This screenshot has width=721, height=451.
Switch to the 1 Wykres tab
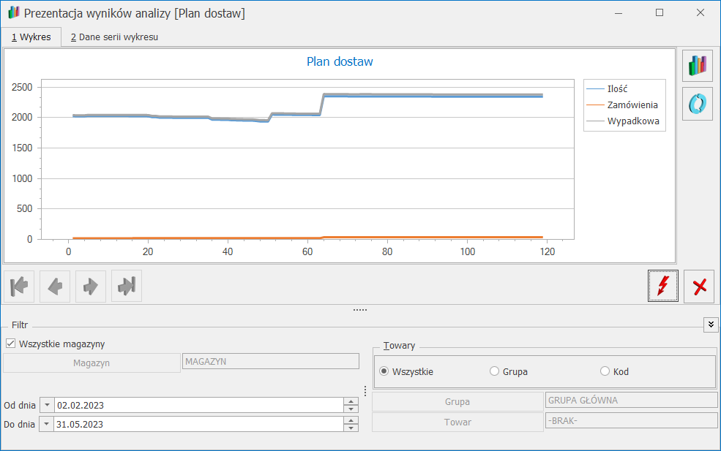coord(31,37)
